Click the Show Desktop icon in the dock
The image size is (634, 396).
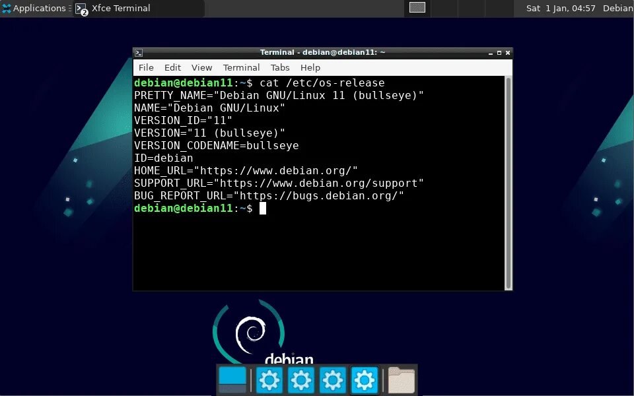point(232,380)
